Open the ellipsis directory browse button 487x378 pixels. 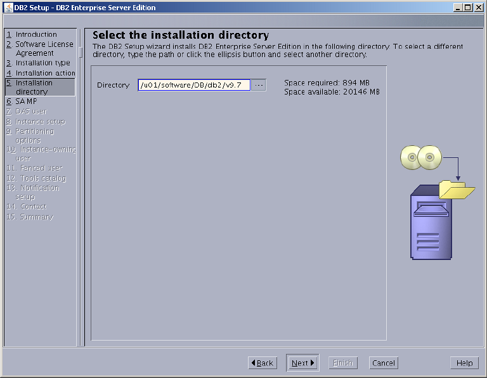coord(259,85)
